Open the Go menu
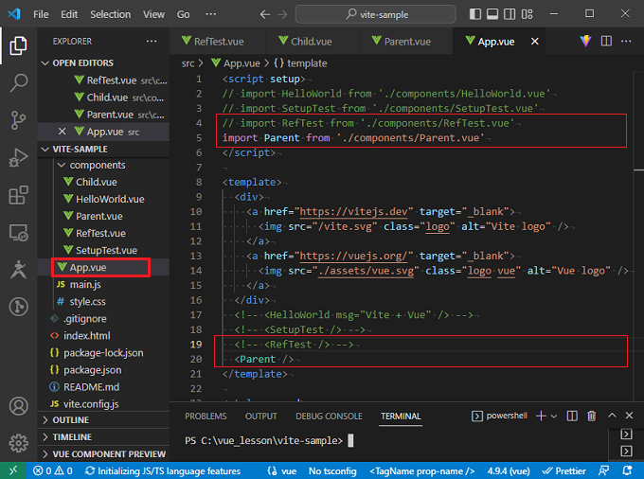Viewport: 644px width, 479px height. pos(183,14)
